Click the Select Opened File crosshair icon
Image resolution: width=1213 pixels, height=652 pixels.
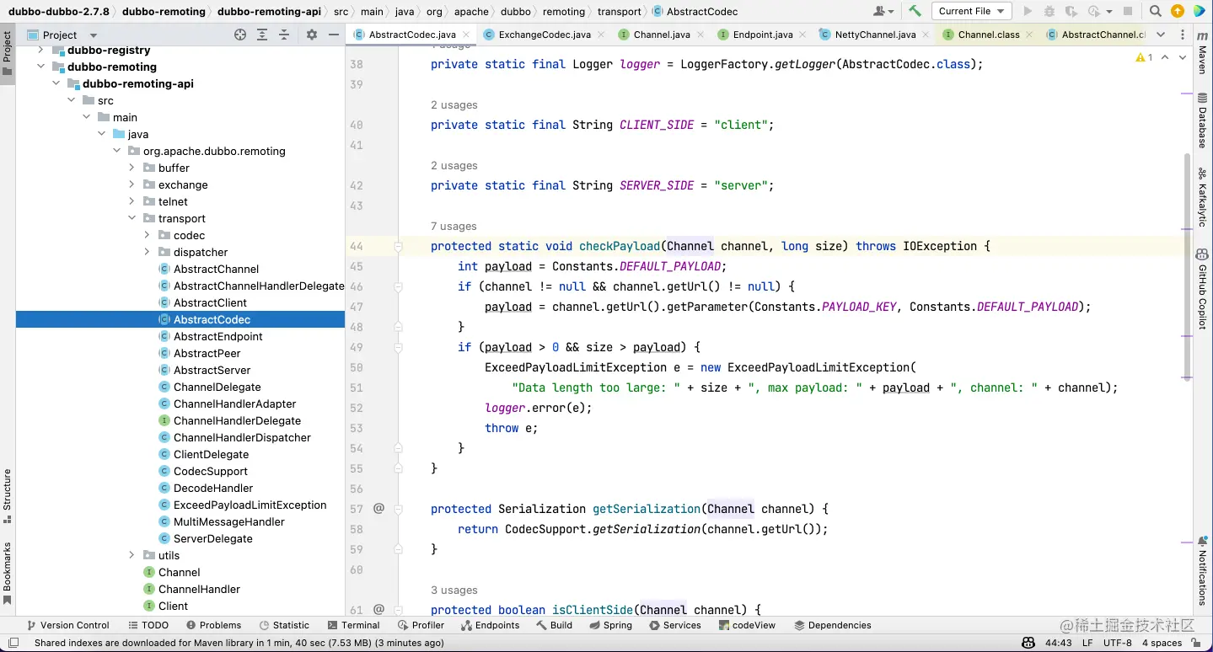(x=240, y=35)
